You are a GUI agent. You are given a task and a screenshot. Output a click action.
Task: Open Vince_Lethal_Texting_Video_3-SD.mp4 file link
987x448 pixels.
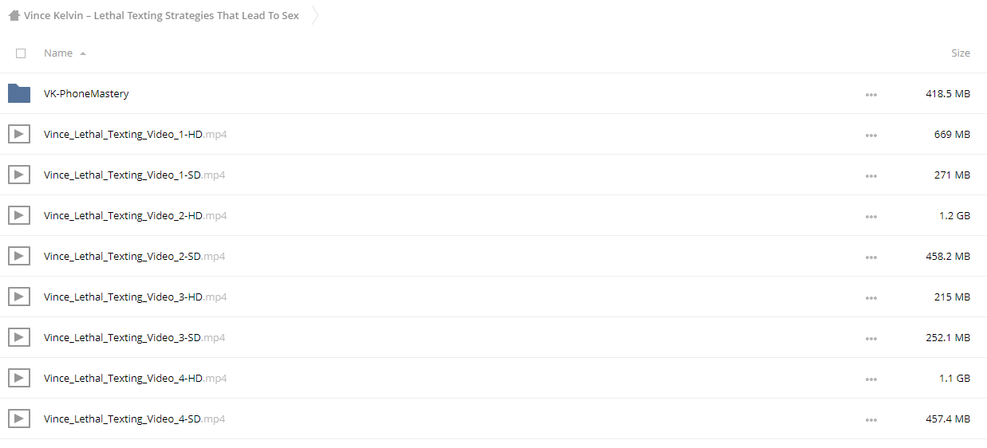[x=134, y=337]
